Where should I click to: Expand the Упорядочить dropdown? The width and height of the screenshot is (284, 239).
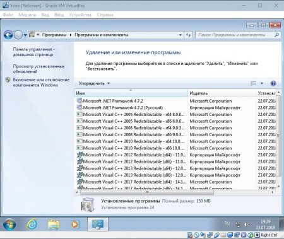point(94,83)
